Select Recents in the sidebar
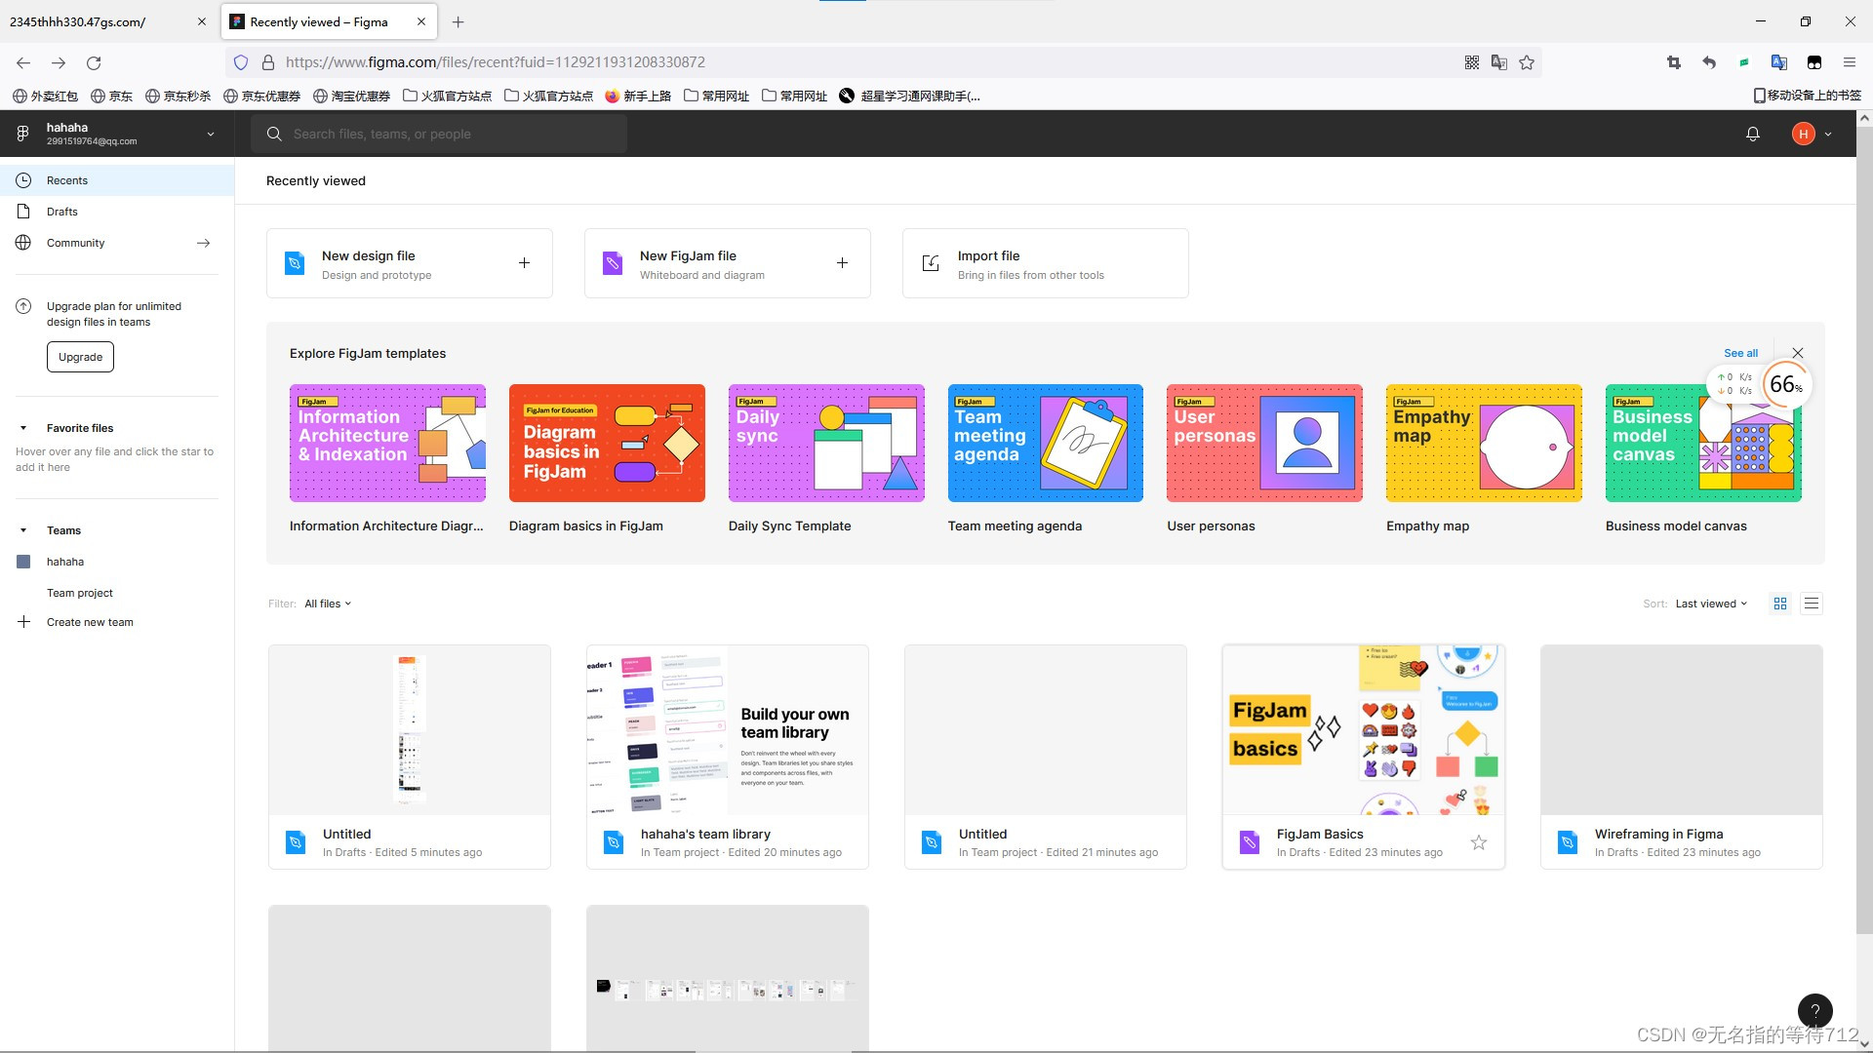This screenshot has height=1053, width=1873. click(x=67, y=180)
